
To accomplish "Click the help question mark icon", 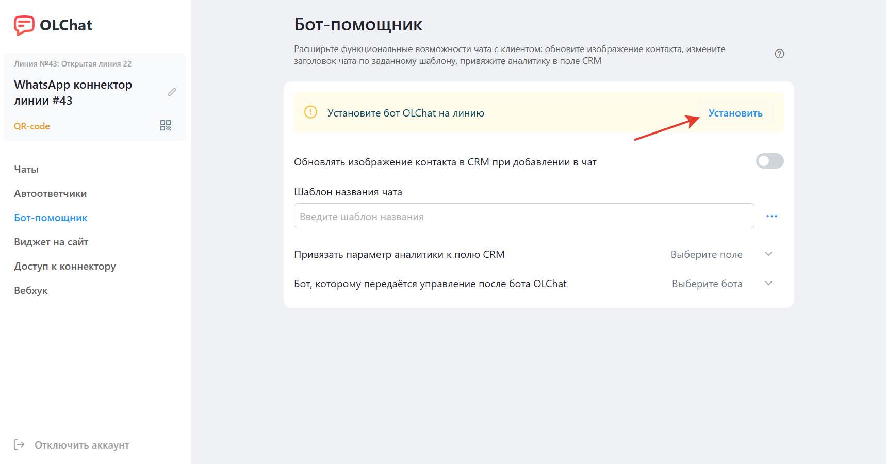I will pos(779,54).
